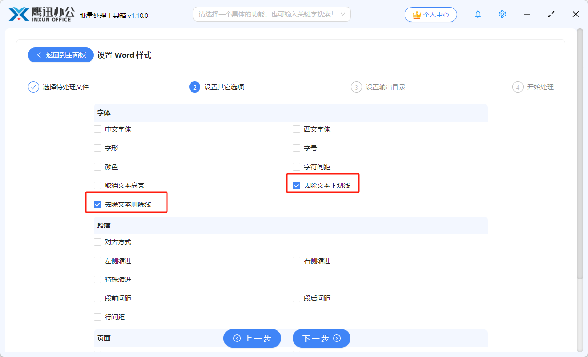
Task: Select step 1 选择待处理文件
Action: 59,87
